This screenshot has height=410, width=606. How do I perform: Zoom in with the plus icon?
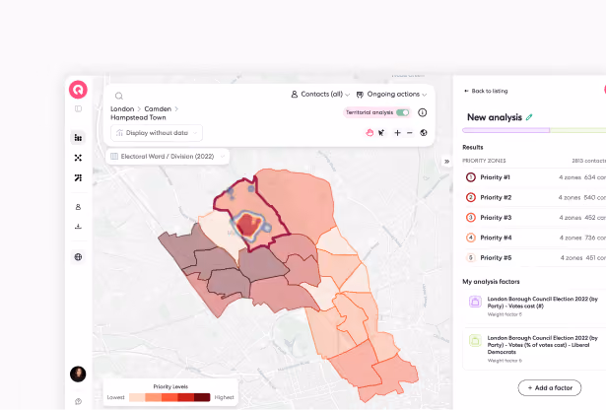[397, 133]
